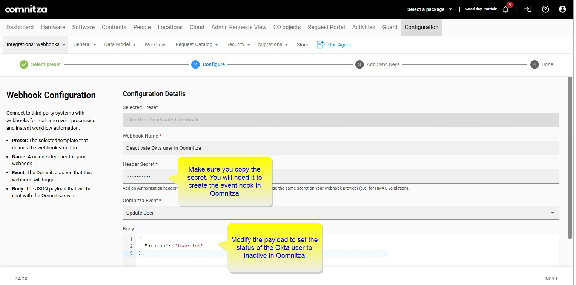Click the Configuration Details heading
576x285 pixels.
pyautogui.click(x=154, y=94)
